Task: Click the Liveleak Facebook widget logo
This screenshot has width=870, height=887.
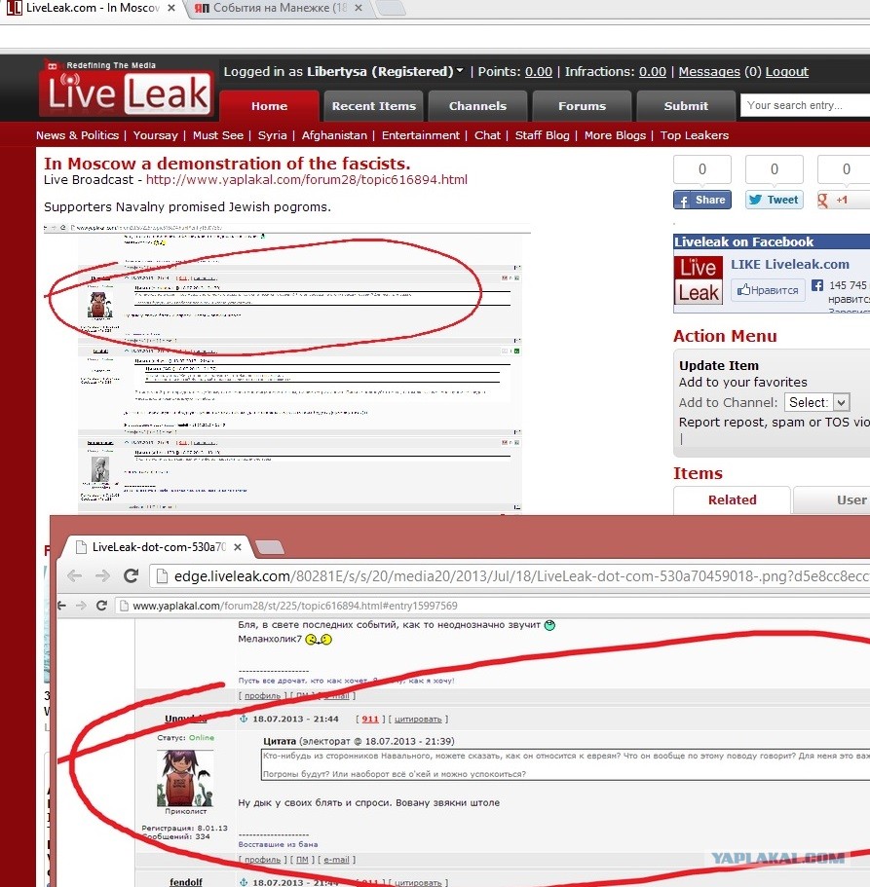Action: (x=699, y=280)
